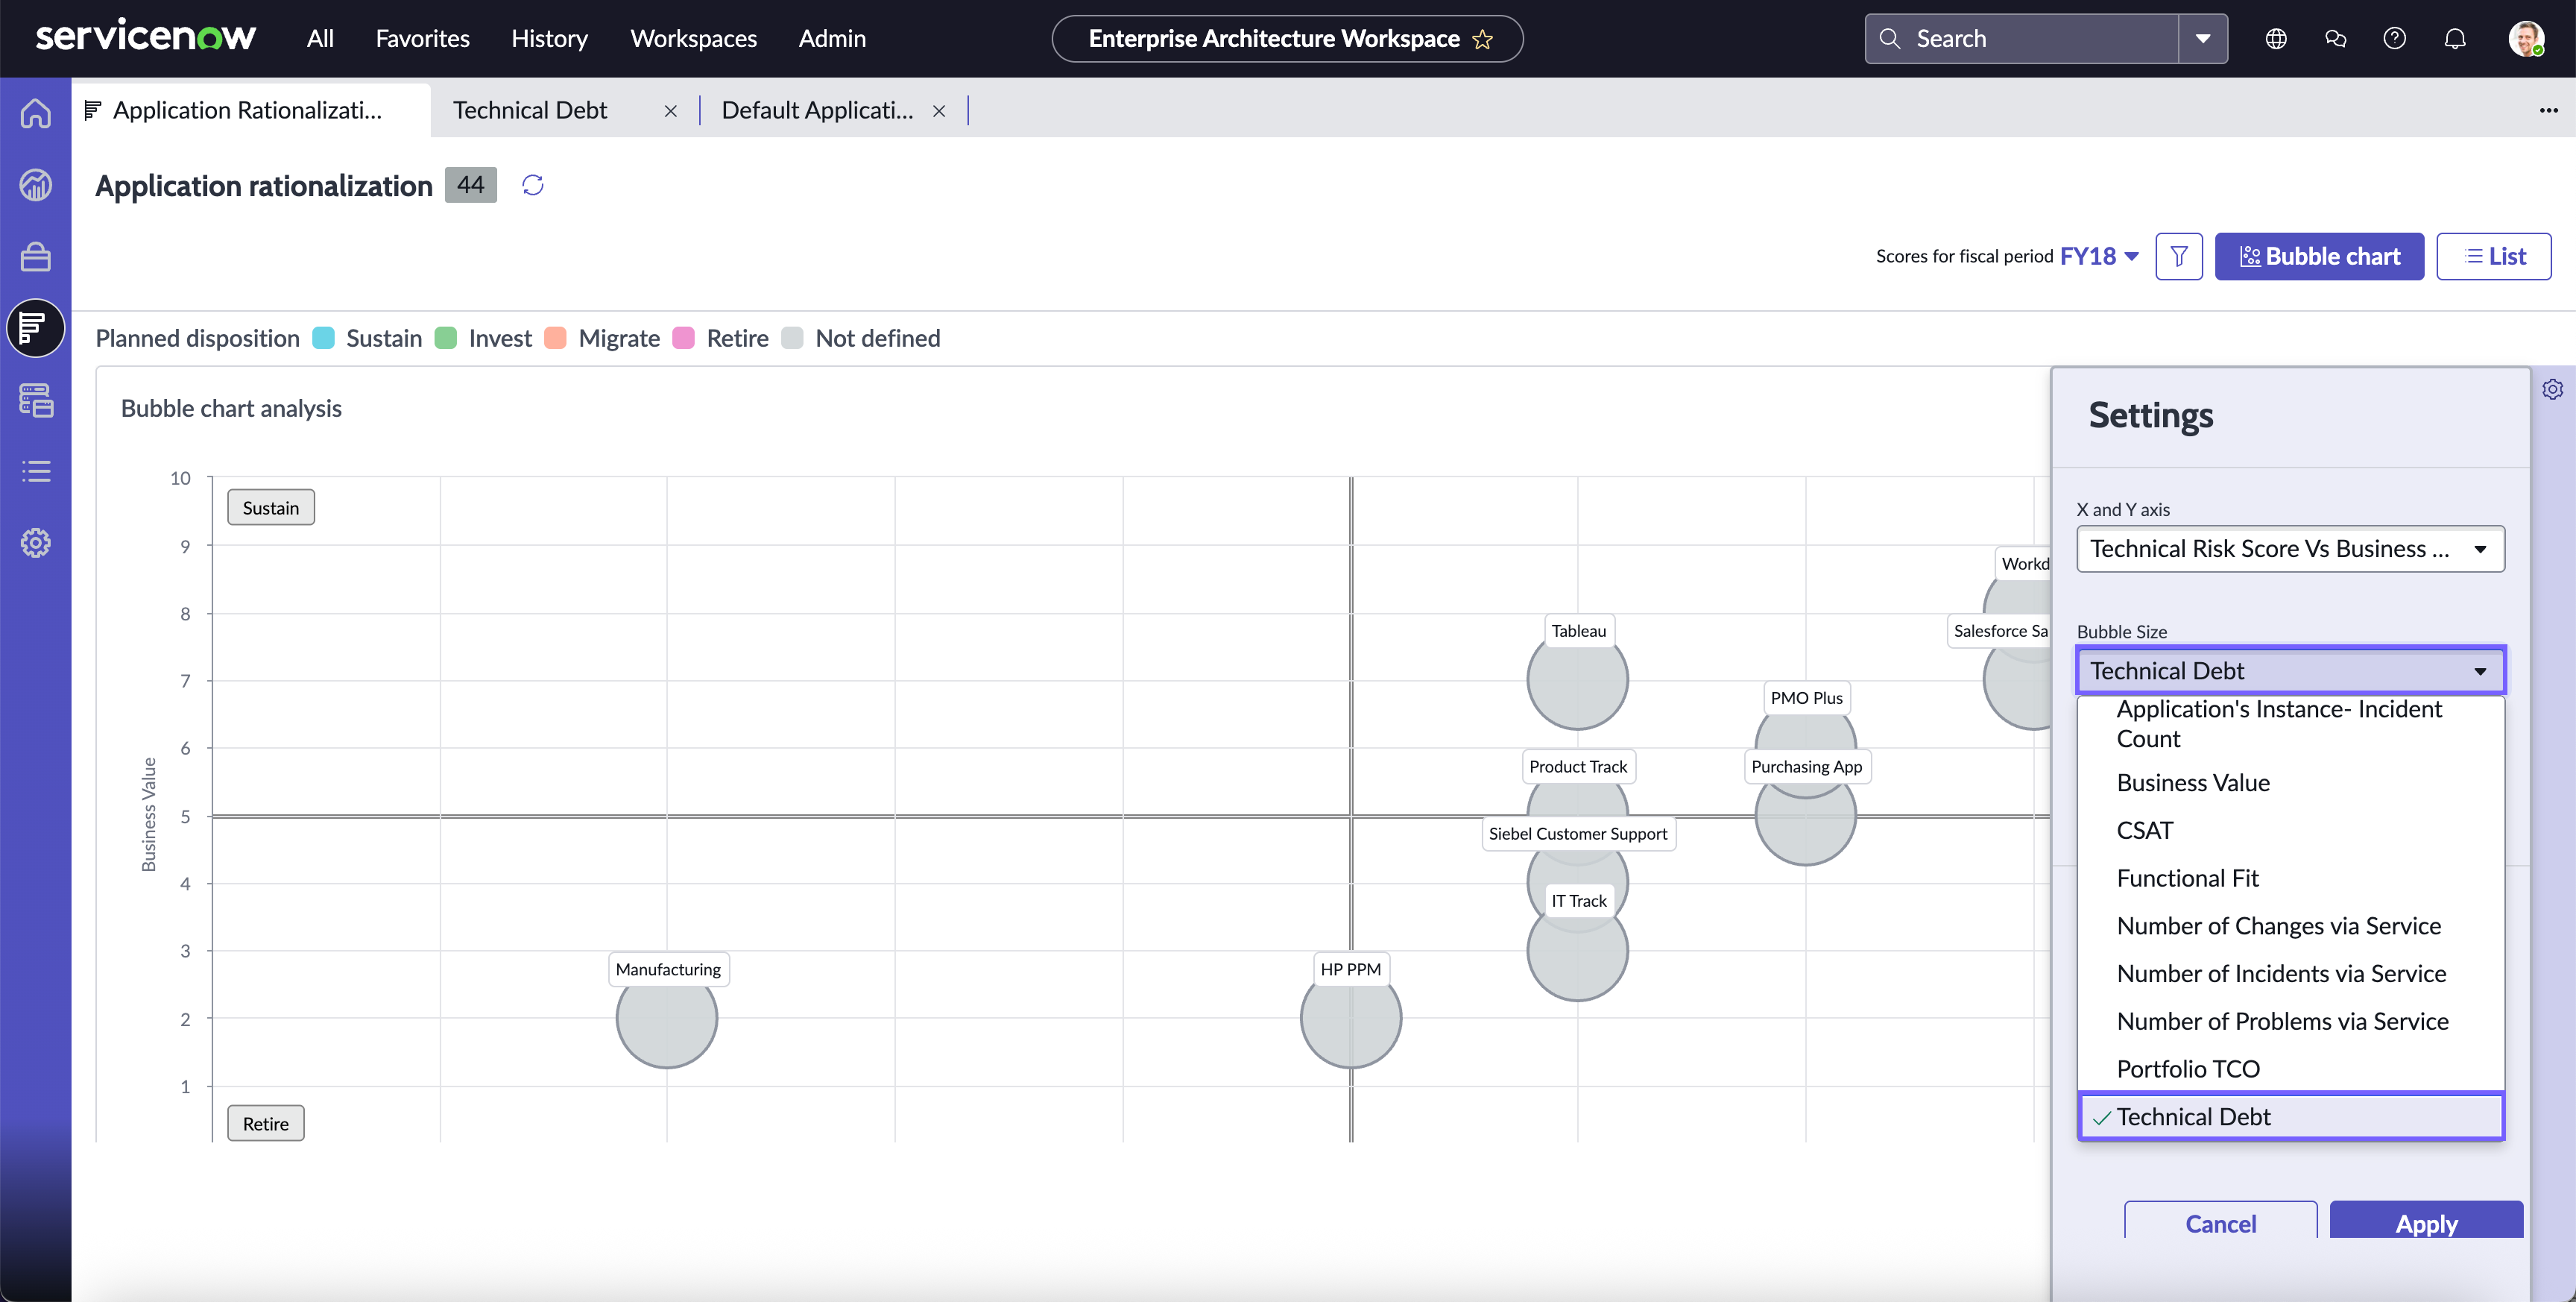Open the Home icon in sidebar
This screenshot has height=1302, width=2576.
coord(36,113)
